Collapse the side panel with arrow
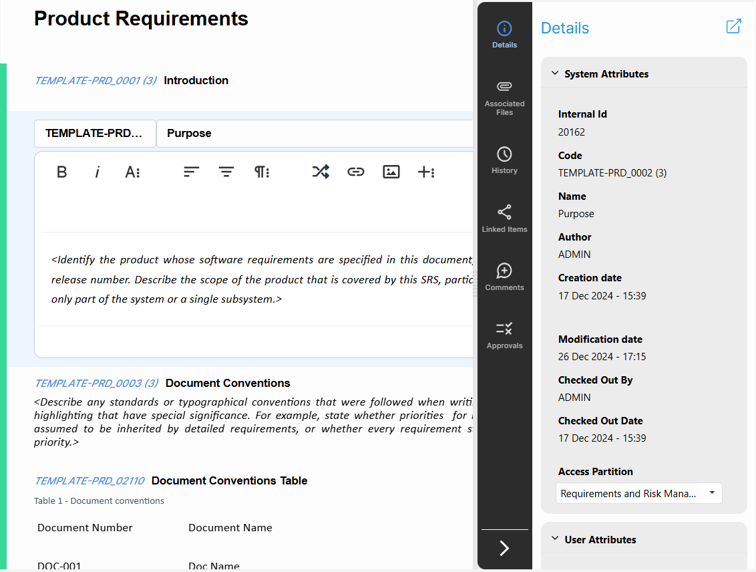Image resolution: width=756 pixels, height=572 pixels. 504,548
